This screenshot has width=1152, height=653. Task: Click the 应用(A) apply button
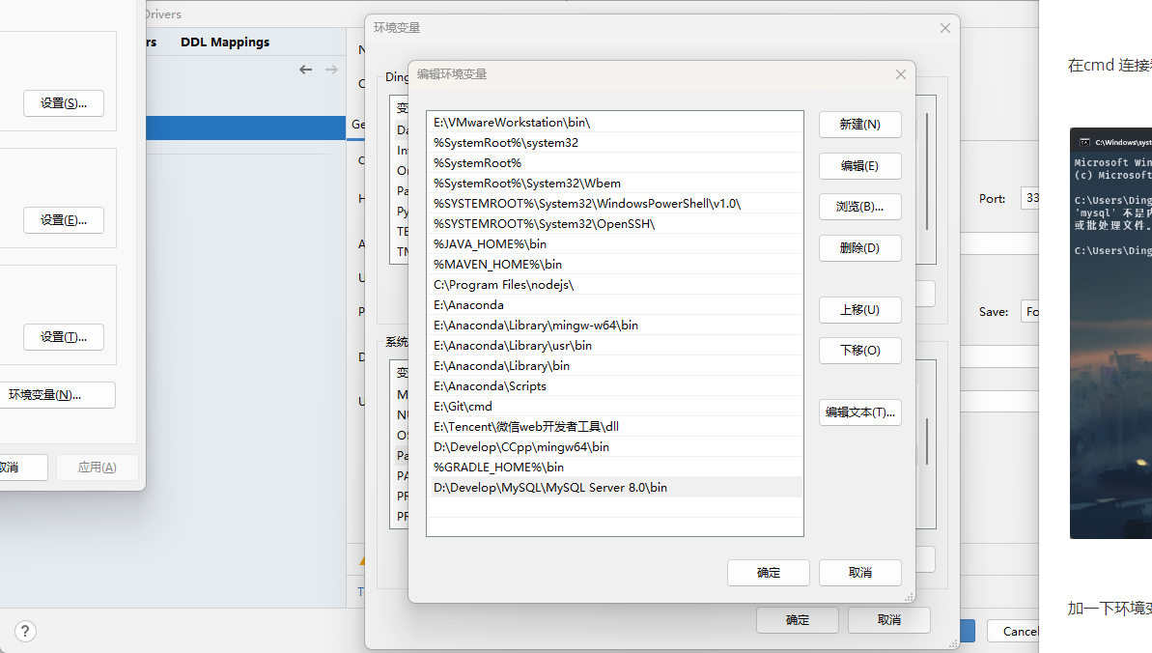[97, 467]
